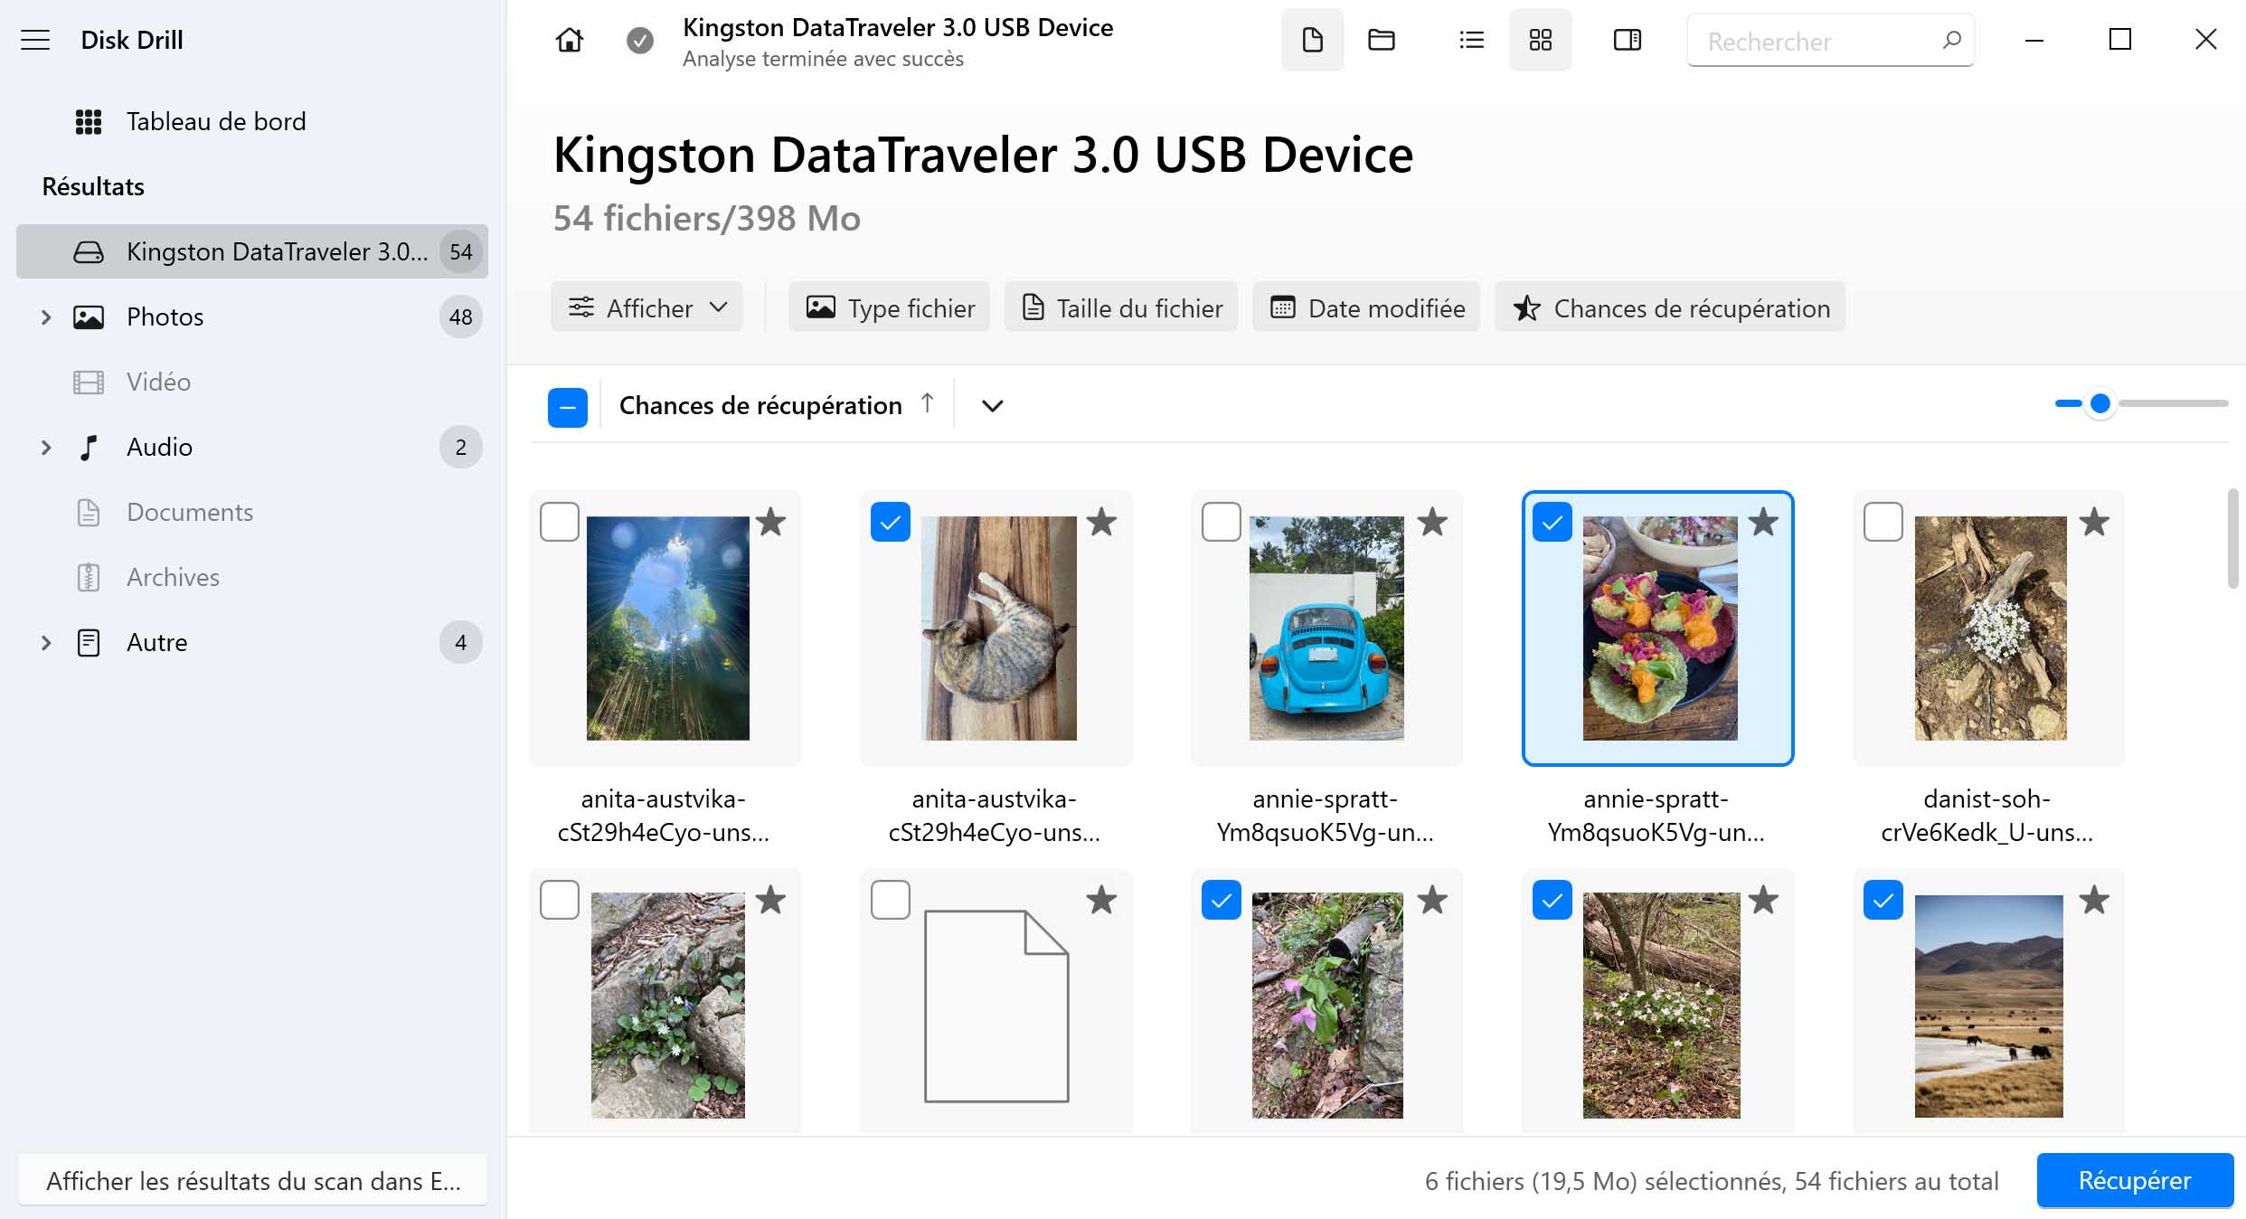Open the Afficher dropdown

pos(646,307)
